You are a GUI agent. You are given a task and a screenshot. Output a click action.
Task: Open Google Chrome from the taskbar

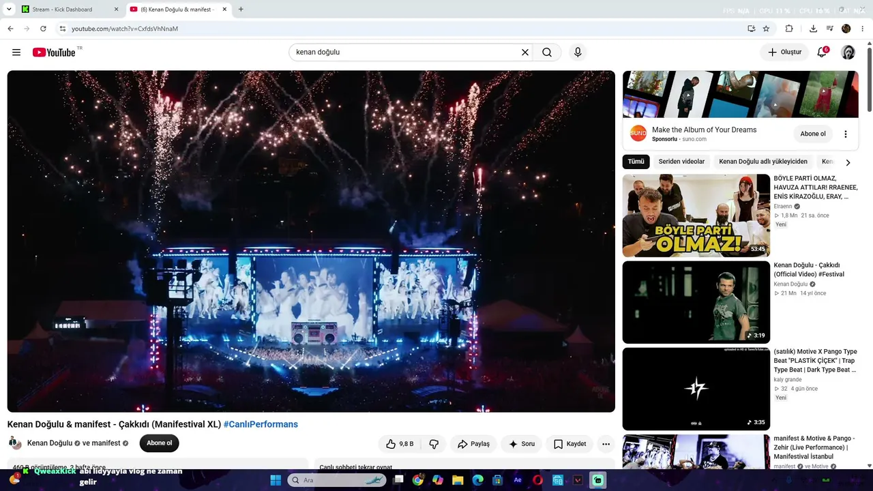(x=418, y=480)
